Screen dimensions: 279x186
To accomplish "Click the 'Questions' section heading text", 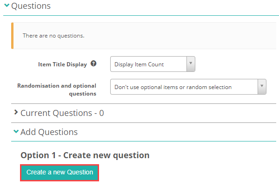I will [31, 6].
